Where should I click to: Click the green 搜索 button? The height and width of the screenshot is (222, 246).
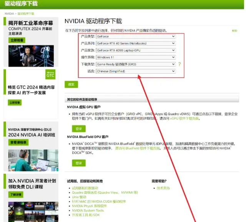coord(71,84)
